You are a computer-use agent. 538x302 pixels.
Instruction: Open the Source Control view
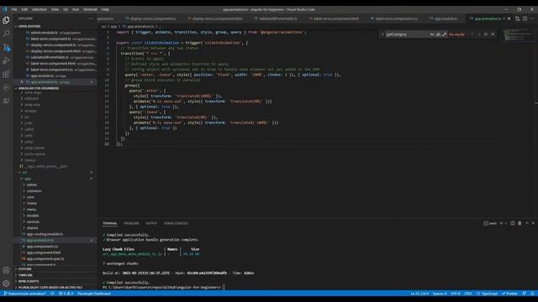coord(6,47)
